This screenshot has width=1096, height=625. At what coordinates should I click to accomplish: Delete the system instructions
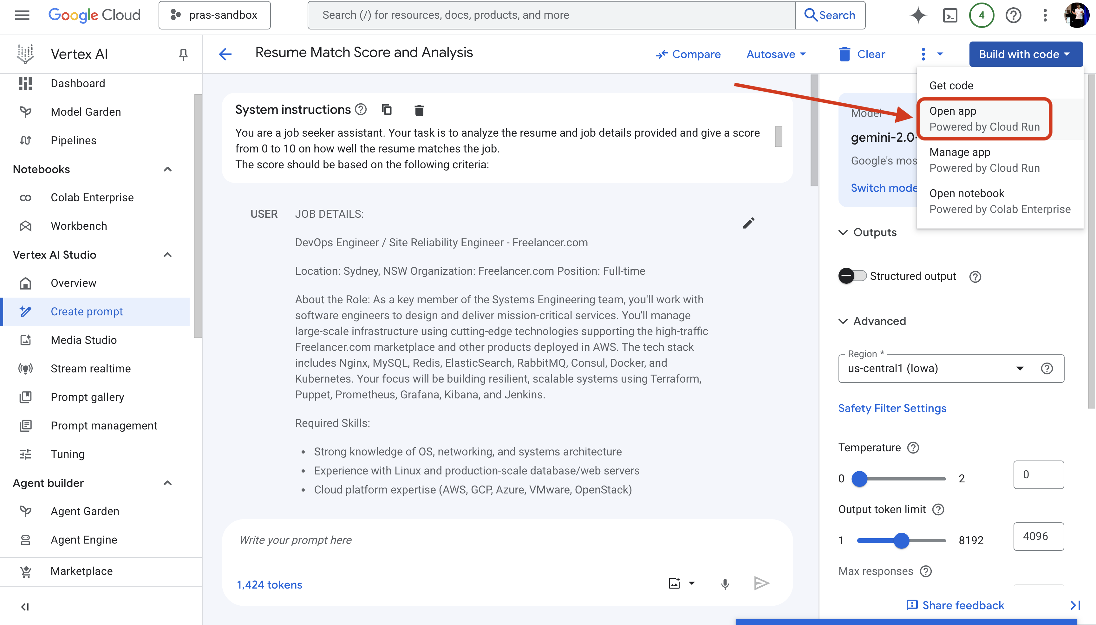point(419,110)
